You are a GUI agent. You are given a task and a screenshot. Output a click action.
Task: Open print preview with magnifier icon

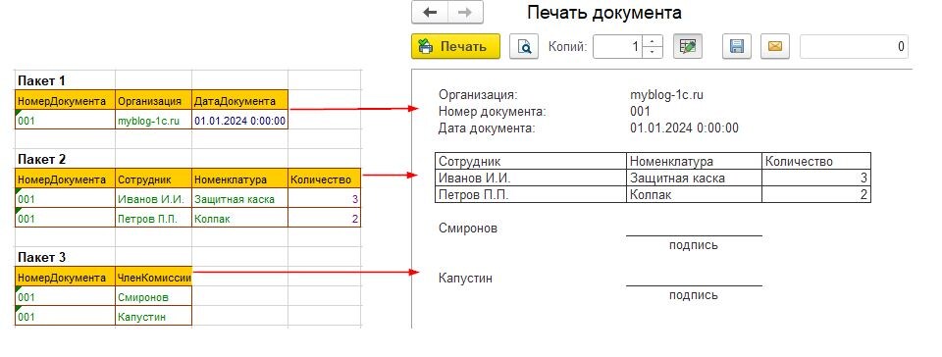524,46
